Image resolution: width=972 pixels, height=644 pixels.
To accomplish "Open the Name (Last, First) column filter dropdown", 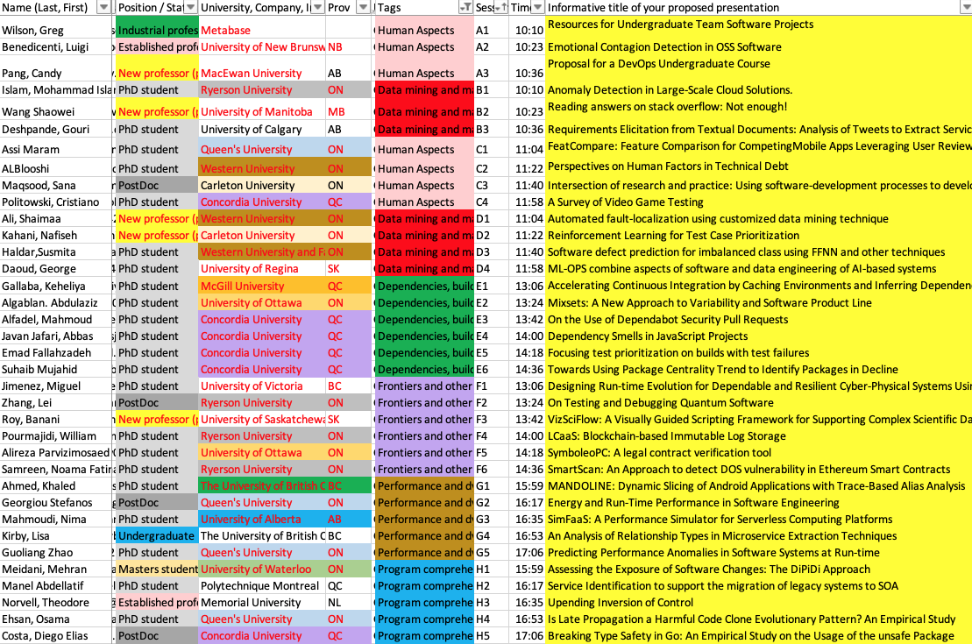I will (104, 7).
